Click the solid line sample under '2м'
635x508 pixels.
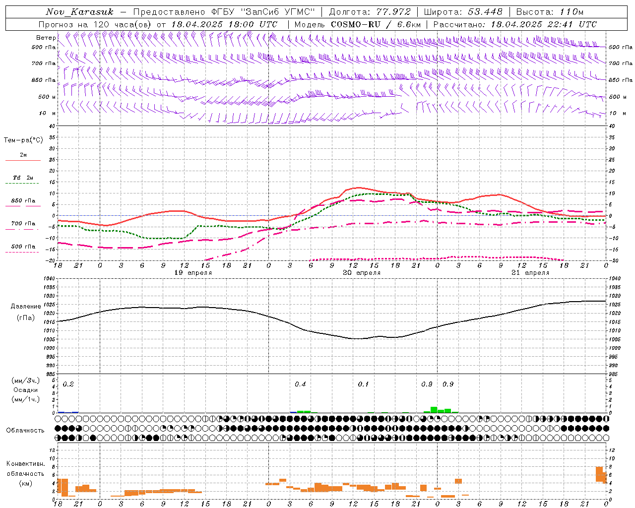click(23, 160)
